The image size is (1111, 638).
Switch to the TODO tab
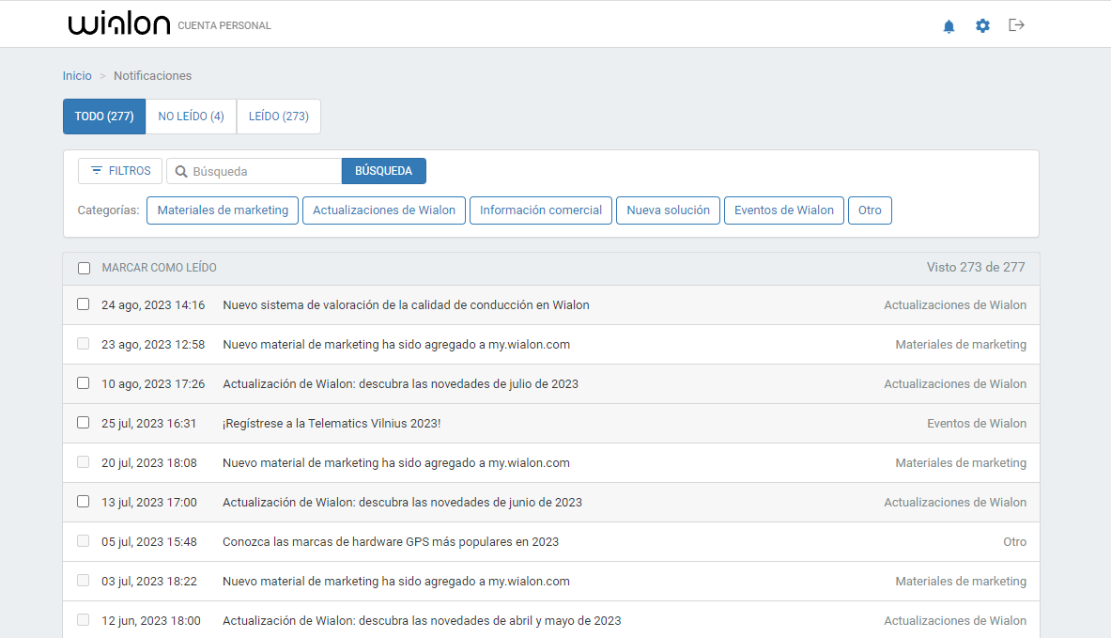(103, 116)
